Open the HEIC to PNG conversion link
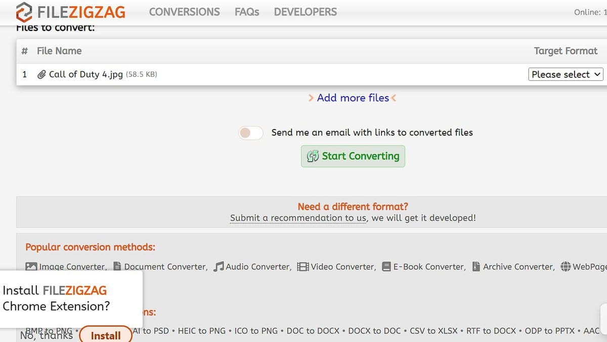The image size is (607, 342). click(x=202, y=331)
